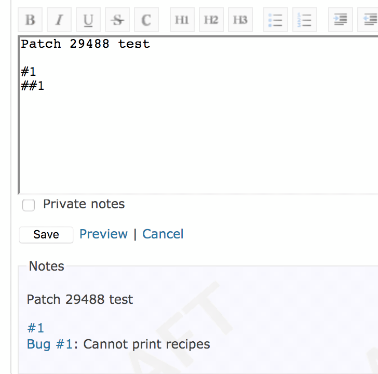Apply italic formatting with the I icon

59,20
